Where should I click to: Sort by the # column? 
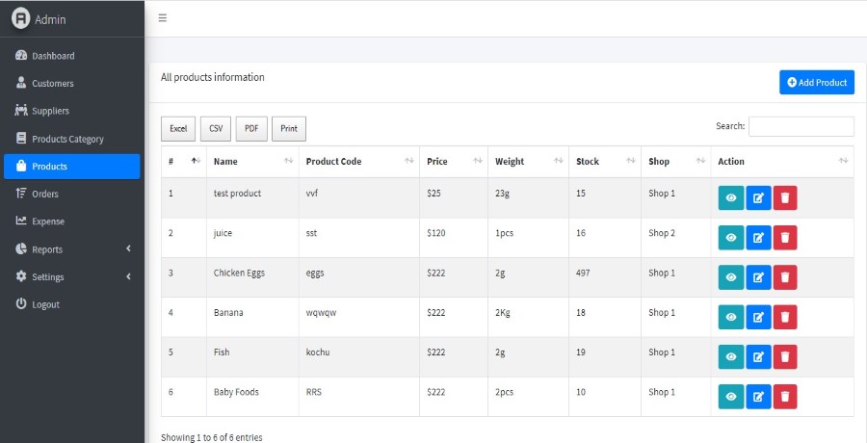click(184, 162)
